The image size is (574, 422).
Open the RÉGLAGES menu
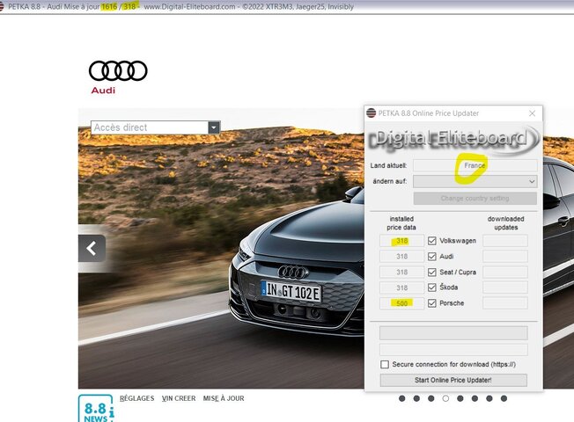click(x=137, y=398)
